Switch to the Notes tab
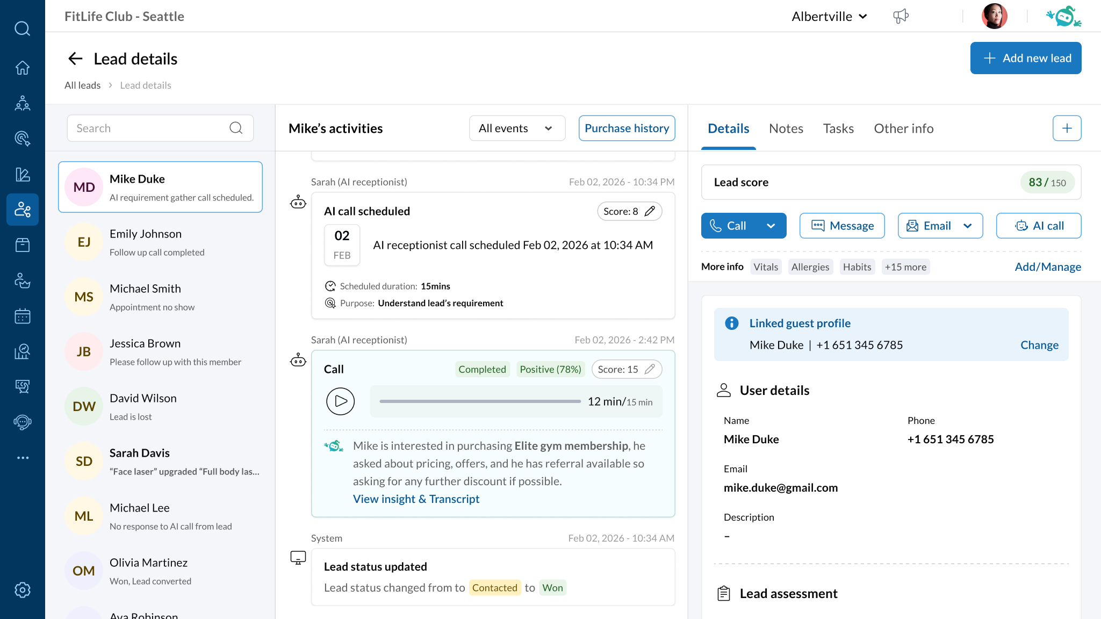 (x=786, y=128)
